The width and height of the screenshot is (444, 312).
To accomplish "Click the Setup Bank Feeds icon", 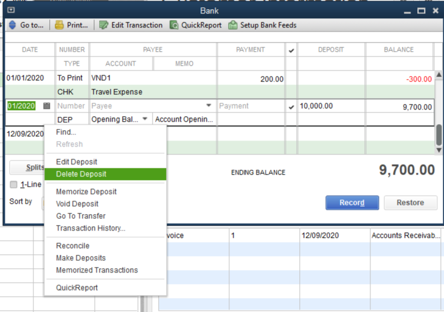I will tap(233, 25).
